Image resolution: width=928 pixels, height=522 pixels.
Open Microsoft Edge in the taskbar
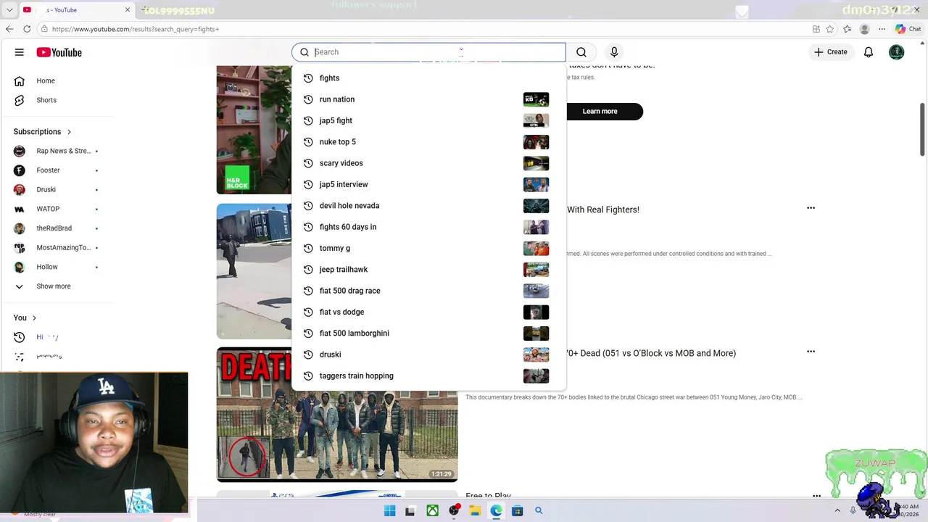pos(496,510)
